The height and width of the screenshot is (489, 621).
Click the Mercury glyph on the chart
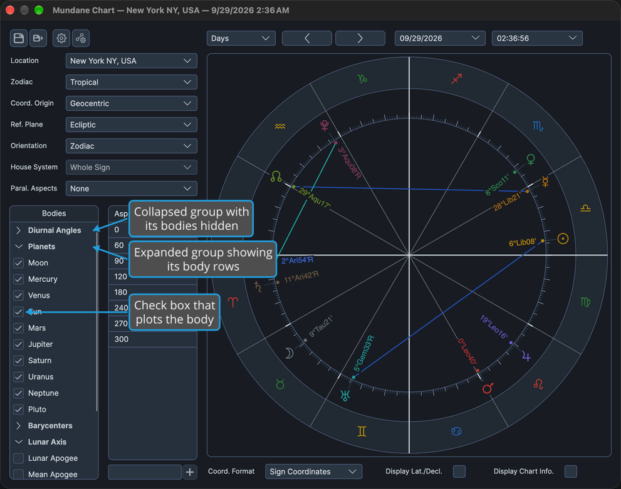(545, 182)
